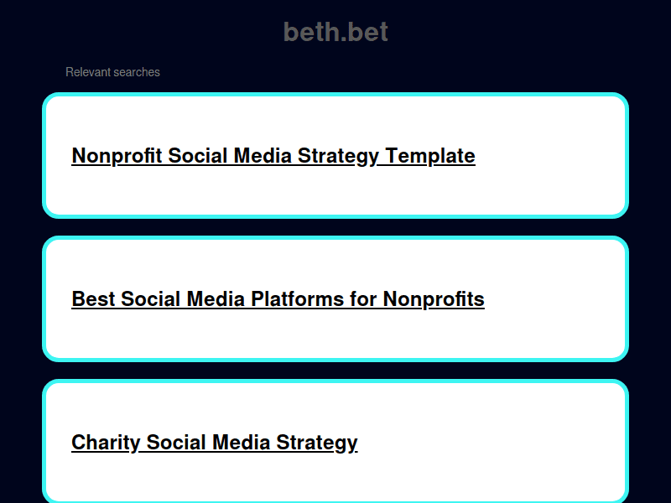Select the Charity Social Media Strategy text
This screenshot has width=671, height=503.
pyautogui.click(x=214, y=442)
